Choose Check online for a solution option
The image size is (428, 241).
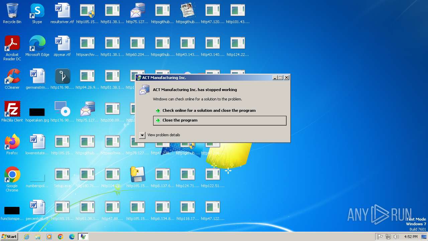209,110
